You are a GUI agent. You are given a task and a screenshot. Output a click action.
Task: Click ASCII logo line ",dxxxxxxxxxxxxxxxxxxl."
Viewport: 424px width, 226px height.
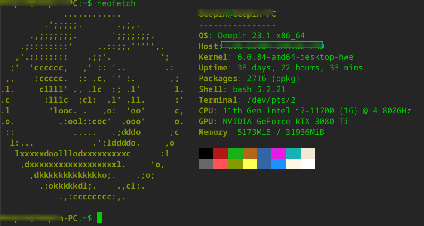pos(73,165)
